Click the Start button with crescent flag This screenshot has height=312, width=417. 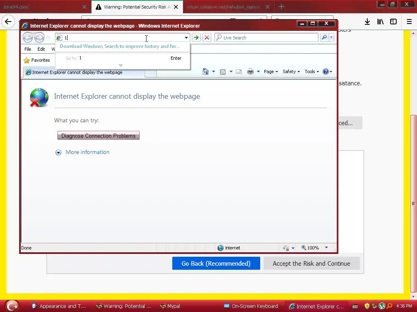tap(13, 306)
